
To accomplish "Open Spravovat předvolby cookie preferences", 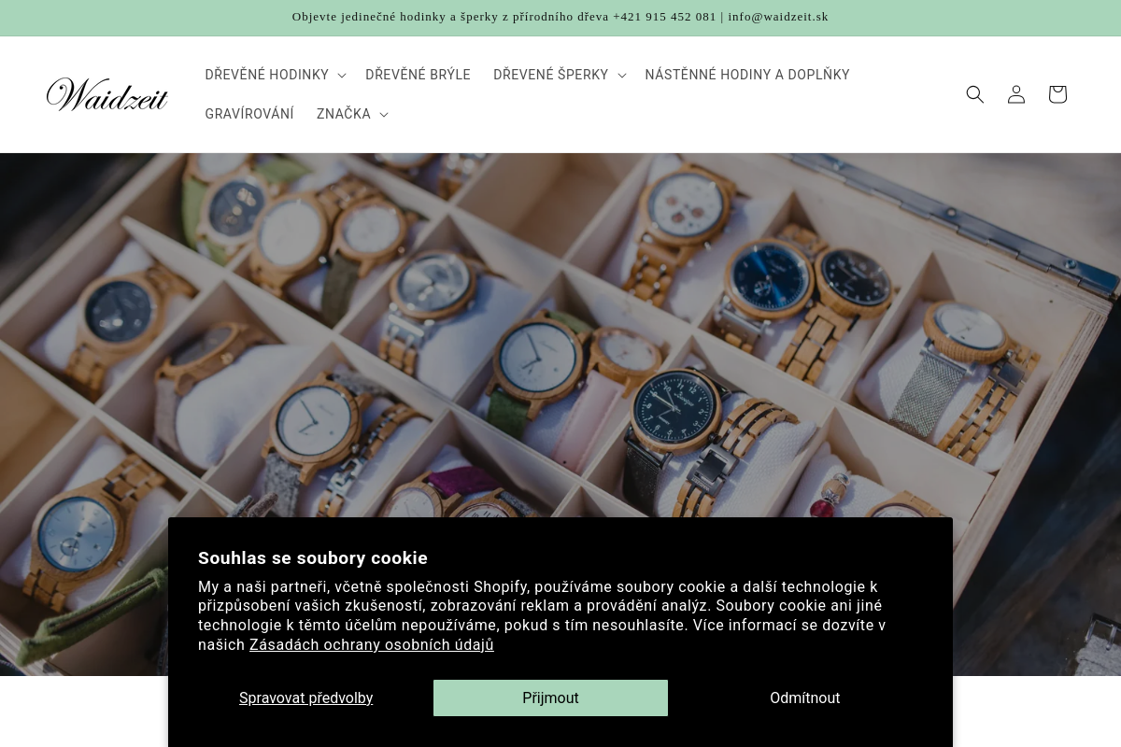I will (306, 698).
